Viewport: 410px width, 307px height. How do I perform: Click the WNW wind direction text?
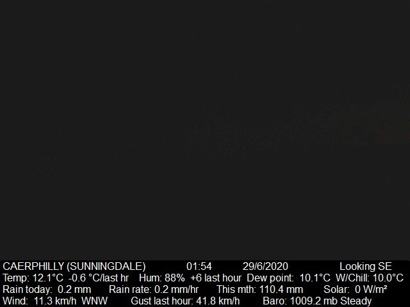[94, 301]
